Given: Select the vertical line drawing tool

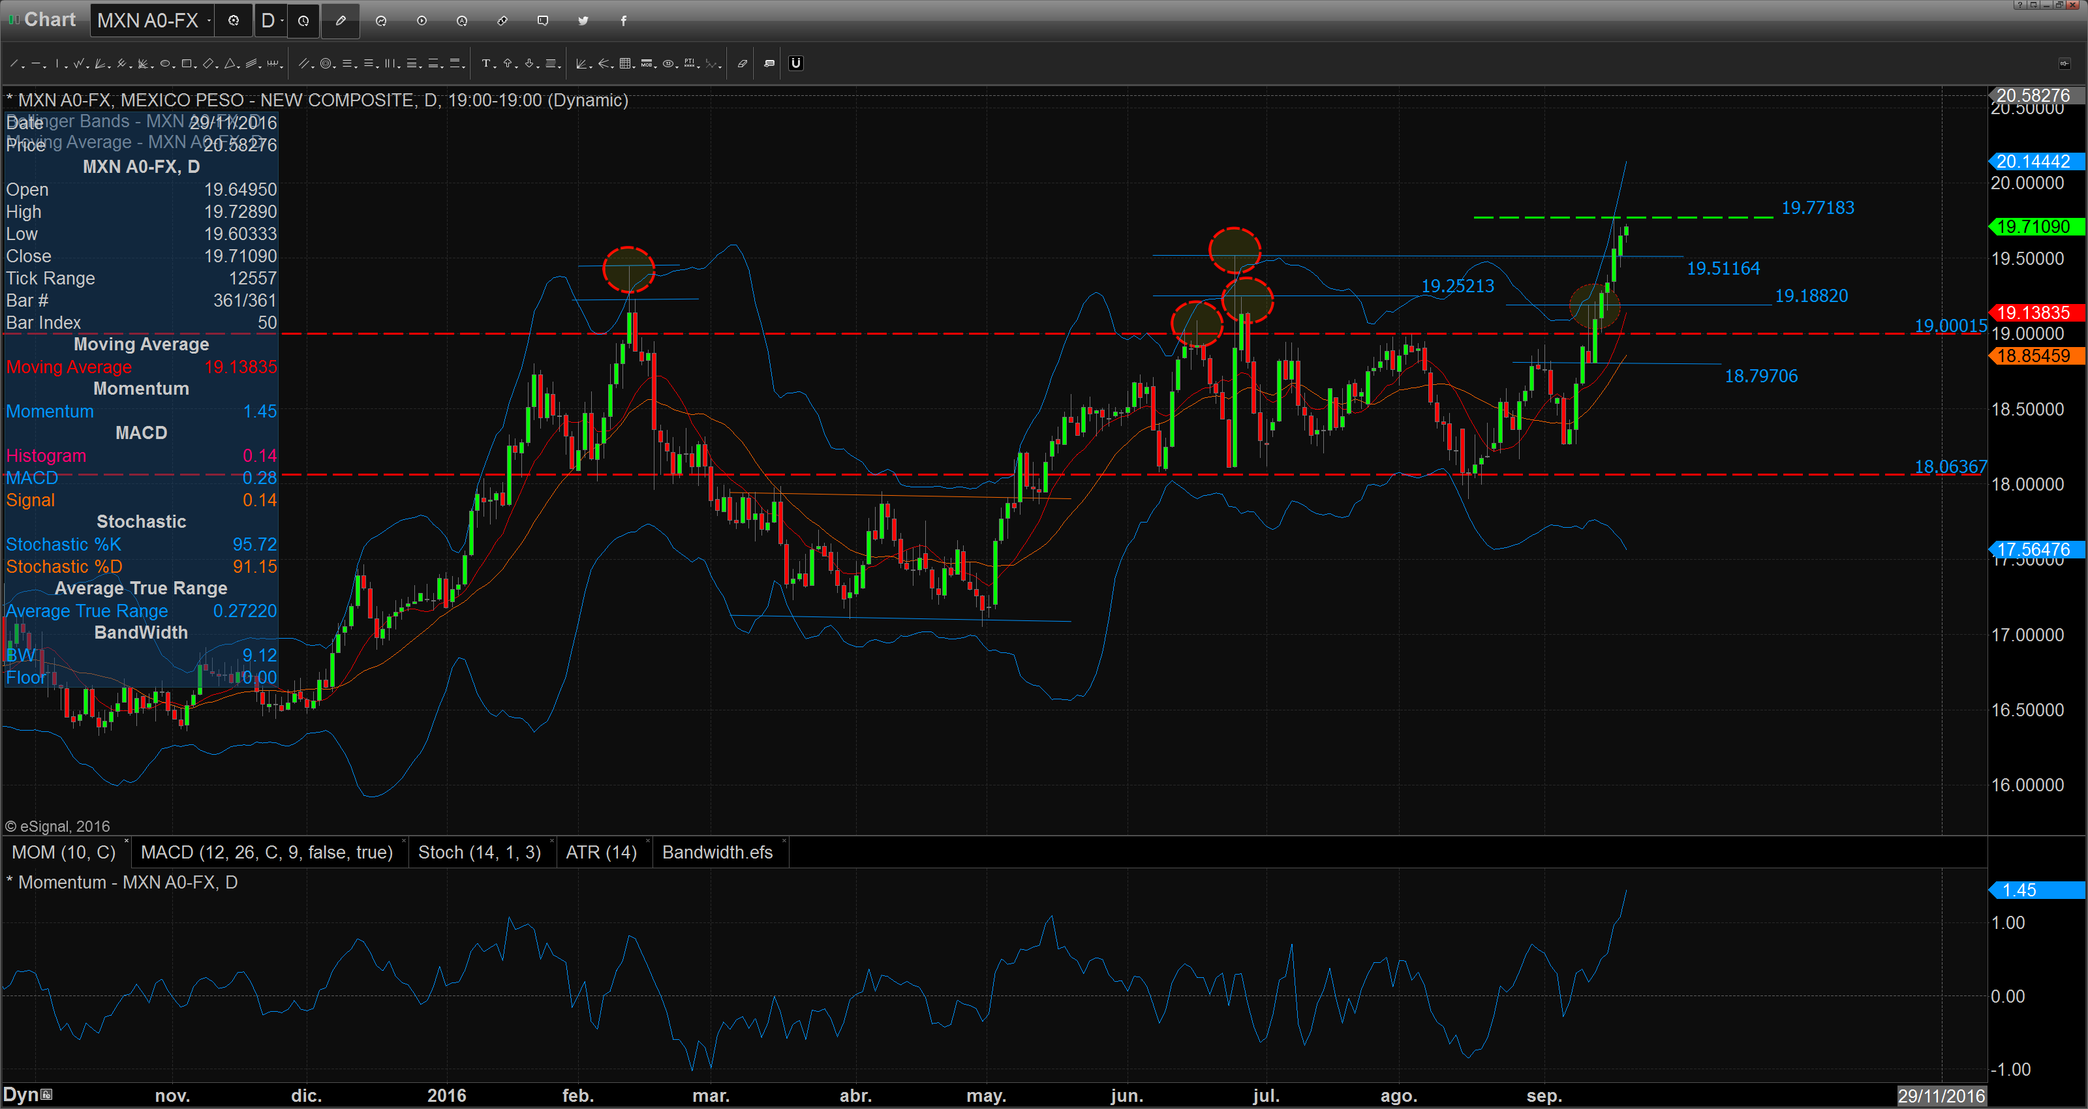Looking at the screenshot, I should (57, 63).
